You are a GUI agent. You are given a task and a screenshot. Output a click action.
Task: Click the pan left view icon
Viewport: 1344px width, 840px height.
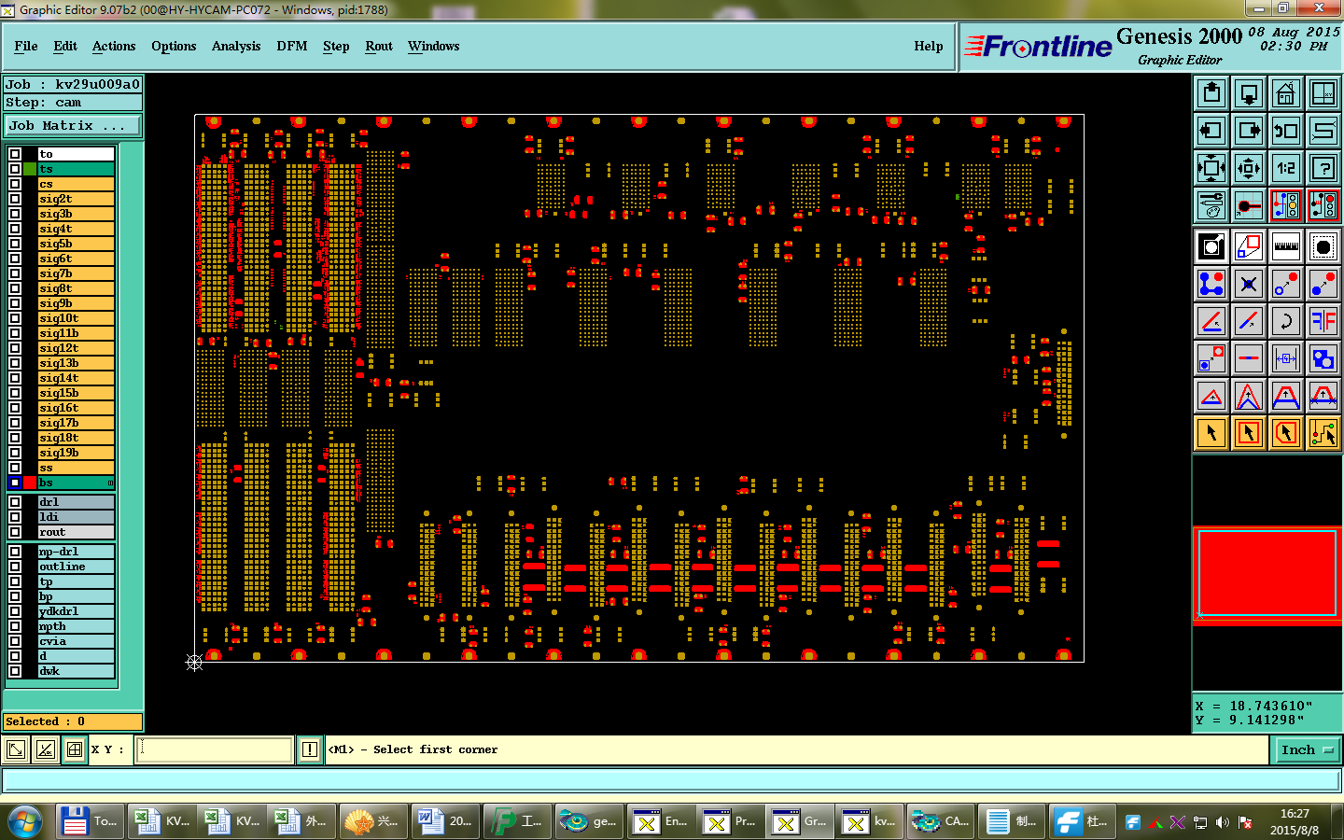1211,131
